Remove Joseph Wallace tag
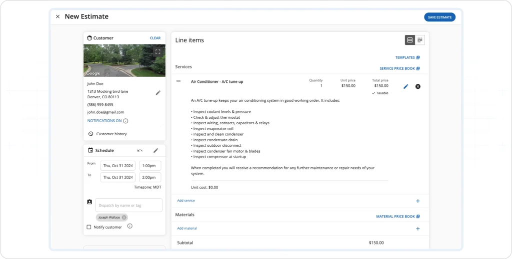Viewport: 512px width, 259px height. click(x=124, y=218)
